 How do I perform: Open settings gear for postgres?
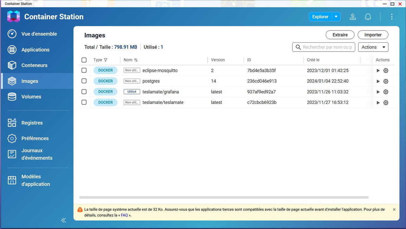[386, 81]
